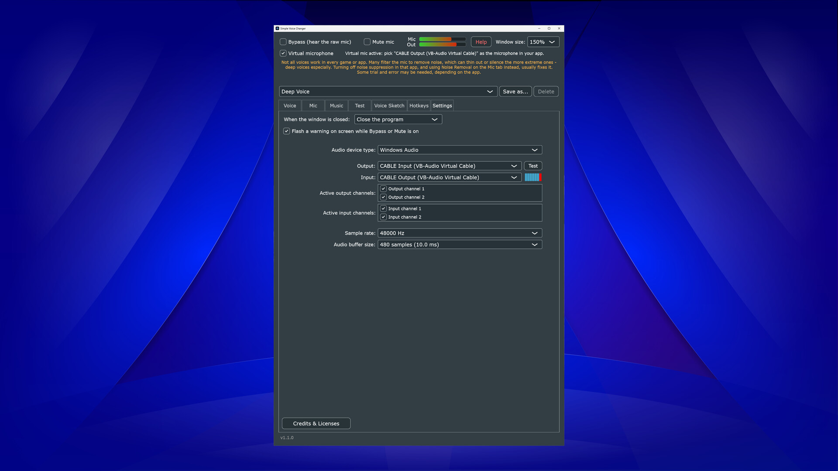Switch to the Mic tab
The image size is (838, 471).
pos(313,106)
